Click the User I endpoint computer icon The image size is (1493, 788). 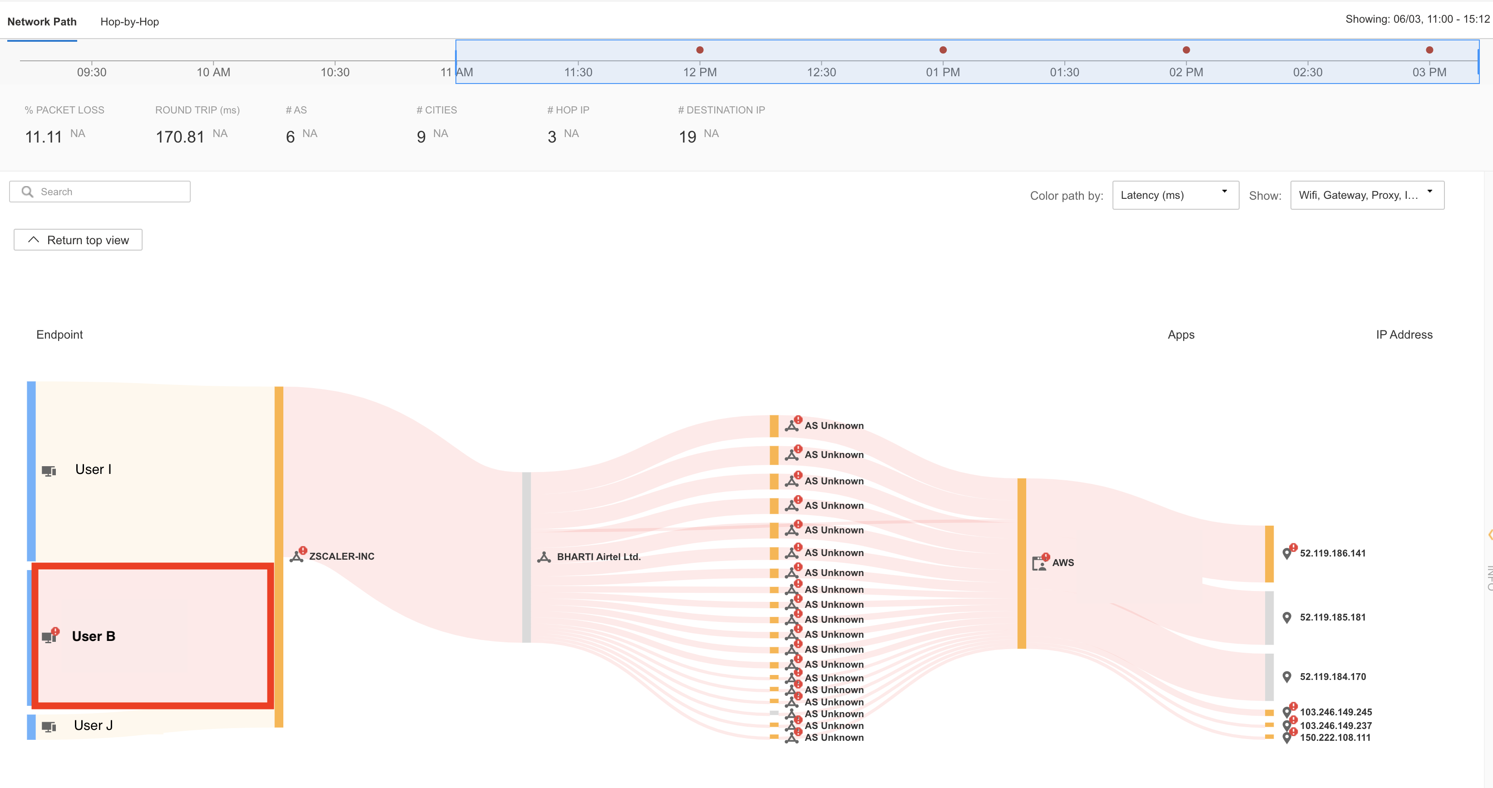[x=49, y=470]
